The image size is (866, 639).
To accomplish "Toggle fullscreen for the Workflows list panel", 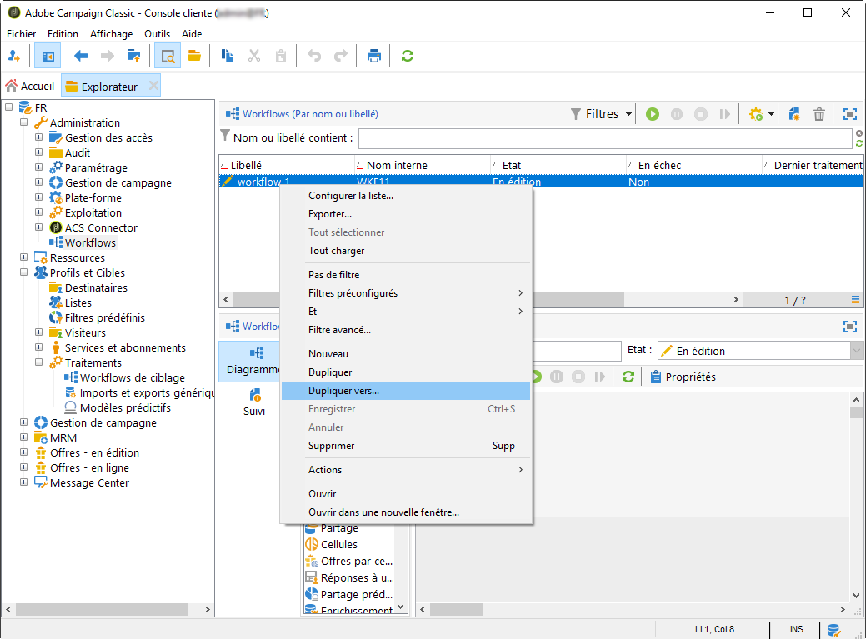I will point(849,114).
